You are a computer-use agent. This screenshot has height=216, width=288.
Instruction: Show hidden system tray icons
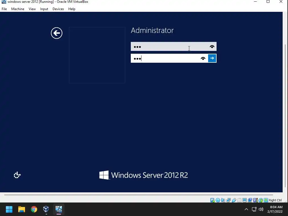click(x=246, y=209)
